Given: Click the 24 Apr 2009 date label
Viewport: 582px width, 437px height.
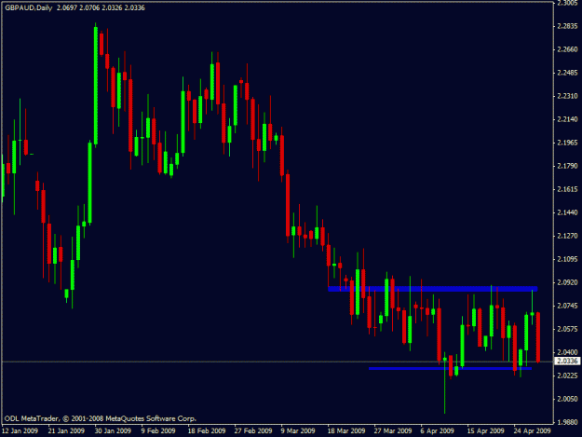Looking at the screenshot, I should tap(533, 430).
